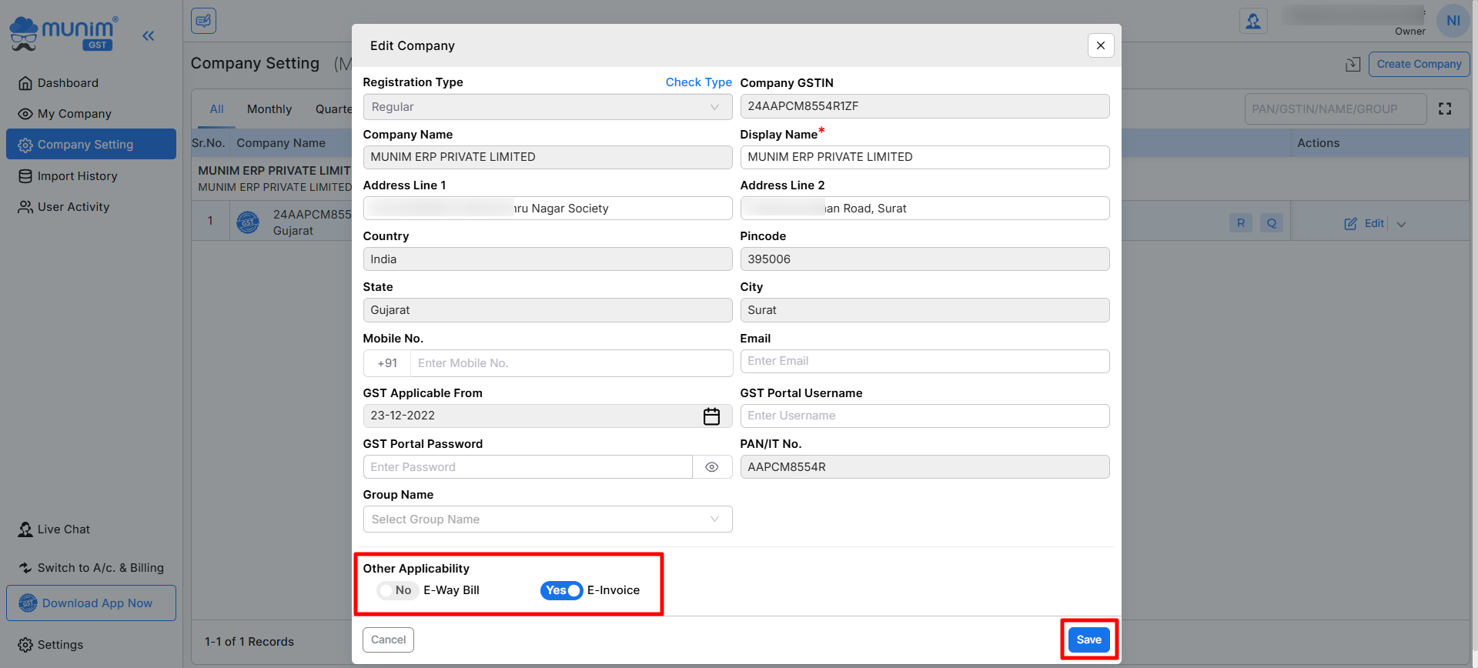Close the Edit Company dialog with the X

coord(1101,45)
